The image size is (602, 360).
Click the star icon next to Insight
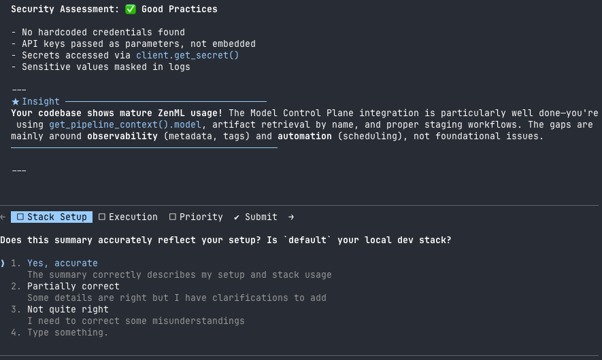click(x=15, y=101)
